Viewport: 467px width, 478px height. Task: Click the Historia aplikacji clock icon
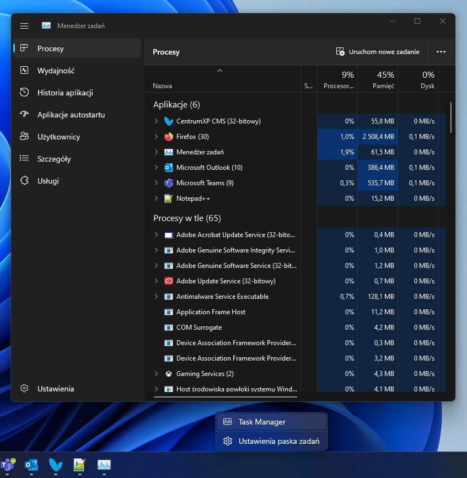click(24, 93)
